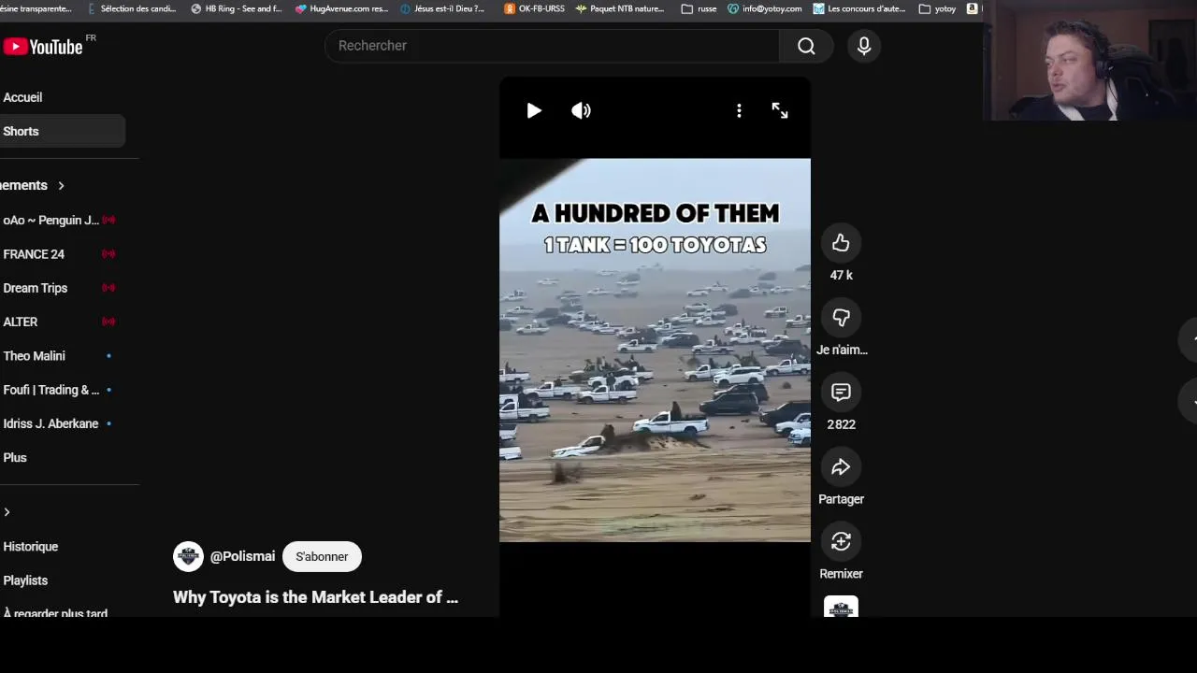The image size is (1197, 673).
Task: Expand the chevron above Historique
Action: [x=7, y=512]
